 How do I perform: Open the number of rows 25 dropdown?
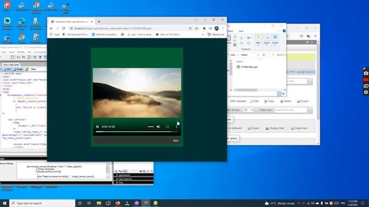click(x=248, y=110)
